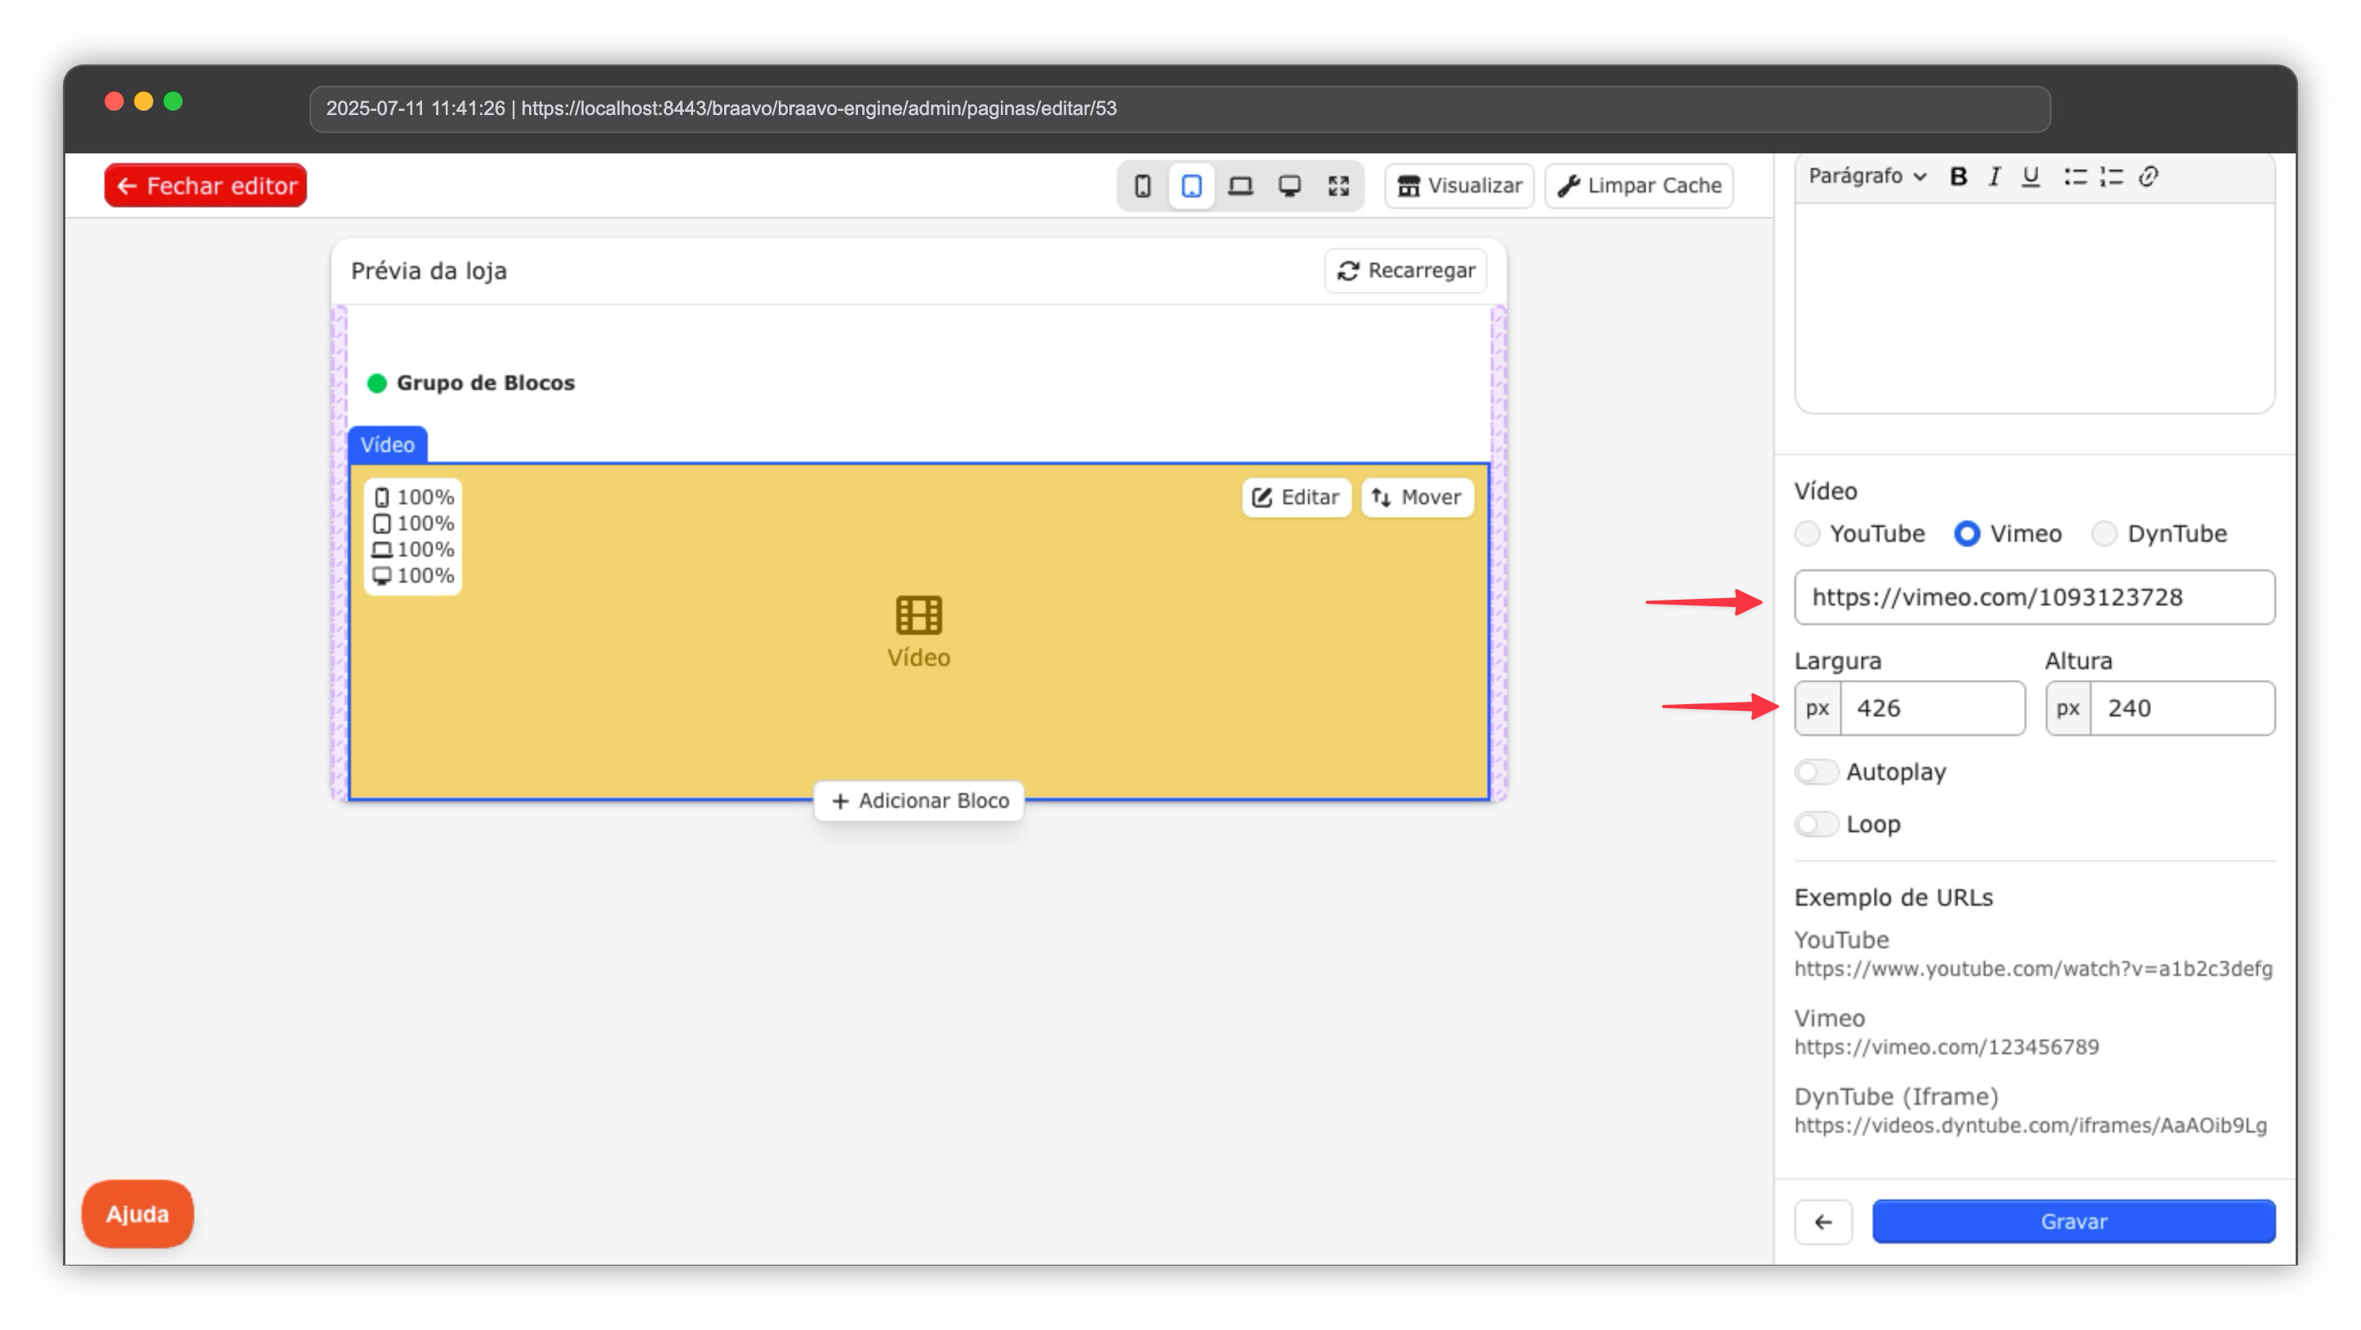Toggle bold formatting in text editor
The height and width of the screenshot is (1330, 2361).
(1958, 177)
